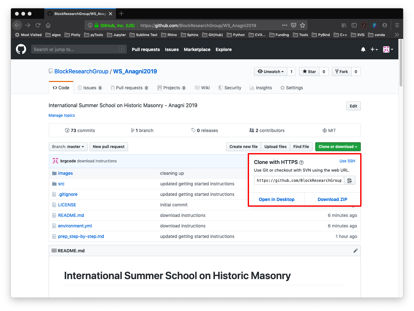Viewport: 414px width, 311px height.
Task: View the 73 commits history
Action: [x=80, y=130]
